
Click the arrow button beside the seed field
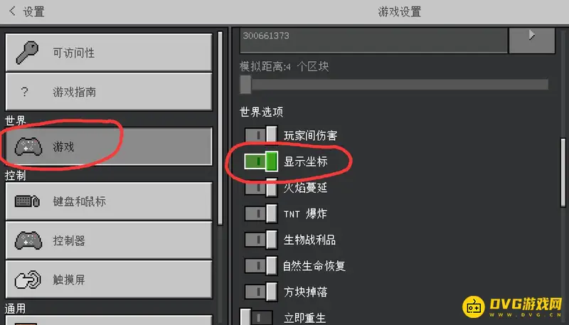(x=532, y=40)
